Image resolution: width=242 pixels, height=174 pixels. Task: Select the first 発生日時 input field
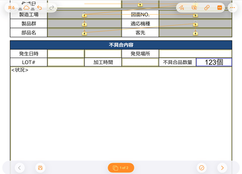pos(66,54)
